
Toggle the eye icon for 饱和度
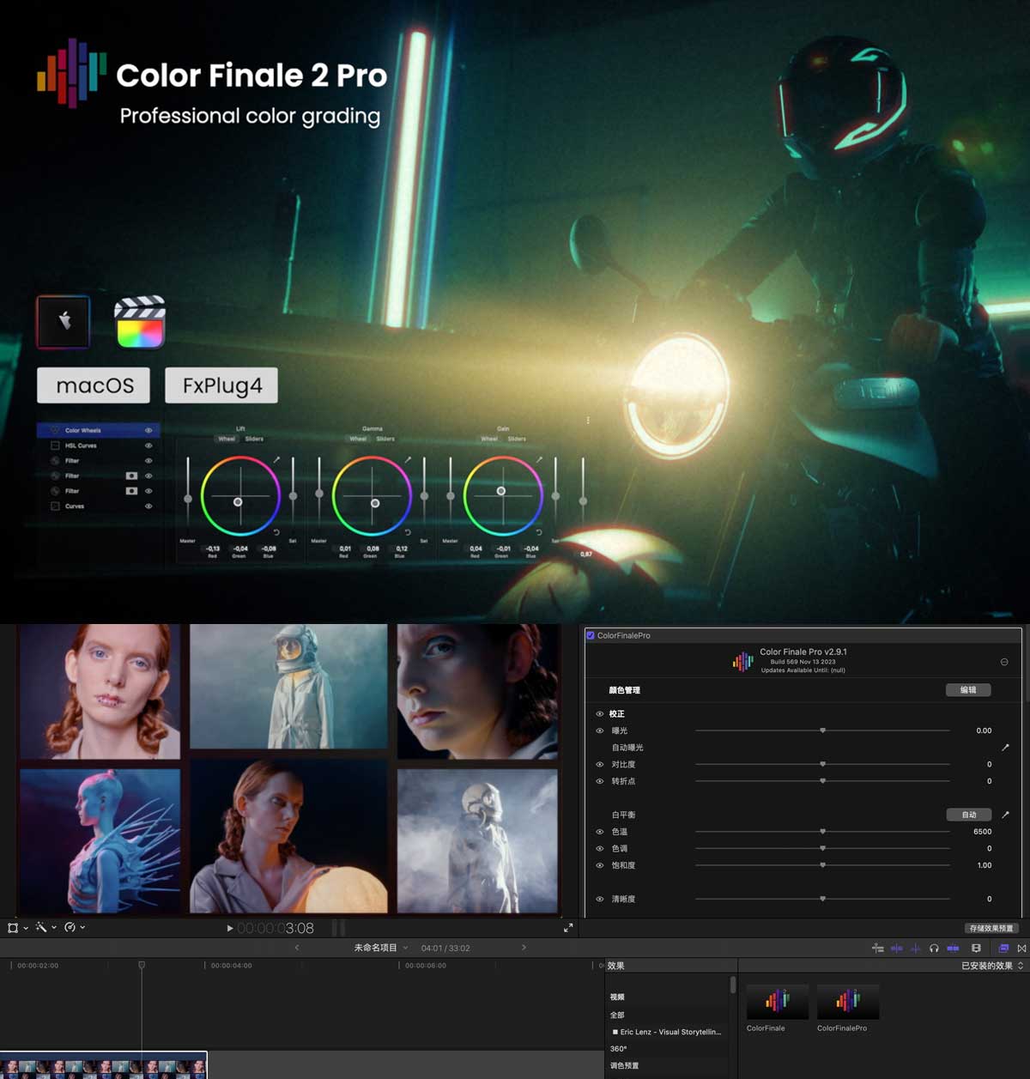pyautogui.click(x=600, y=865)
